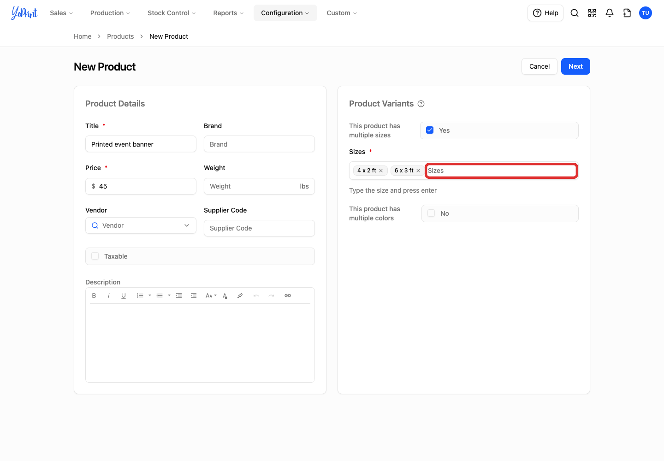Open the TU user avatar menu
The height and width of the screenshot is (461, 664).
coord(646,13)
